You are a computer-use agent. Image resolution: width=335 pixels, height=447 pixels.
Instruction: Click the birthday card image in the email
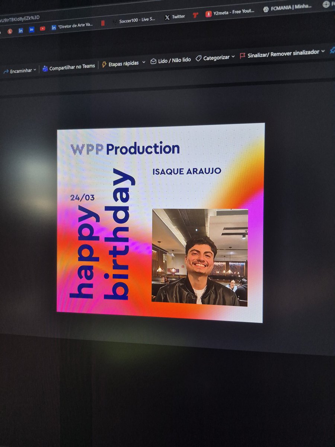[160, 223]
